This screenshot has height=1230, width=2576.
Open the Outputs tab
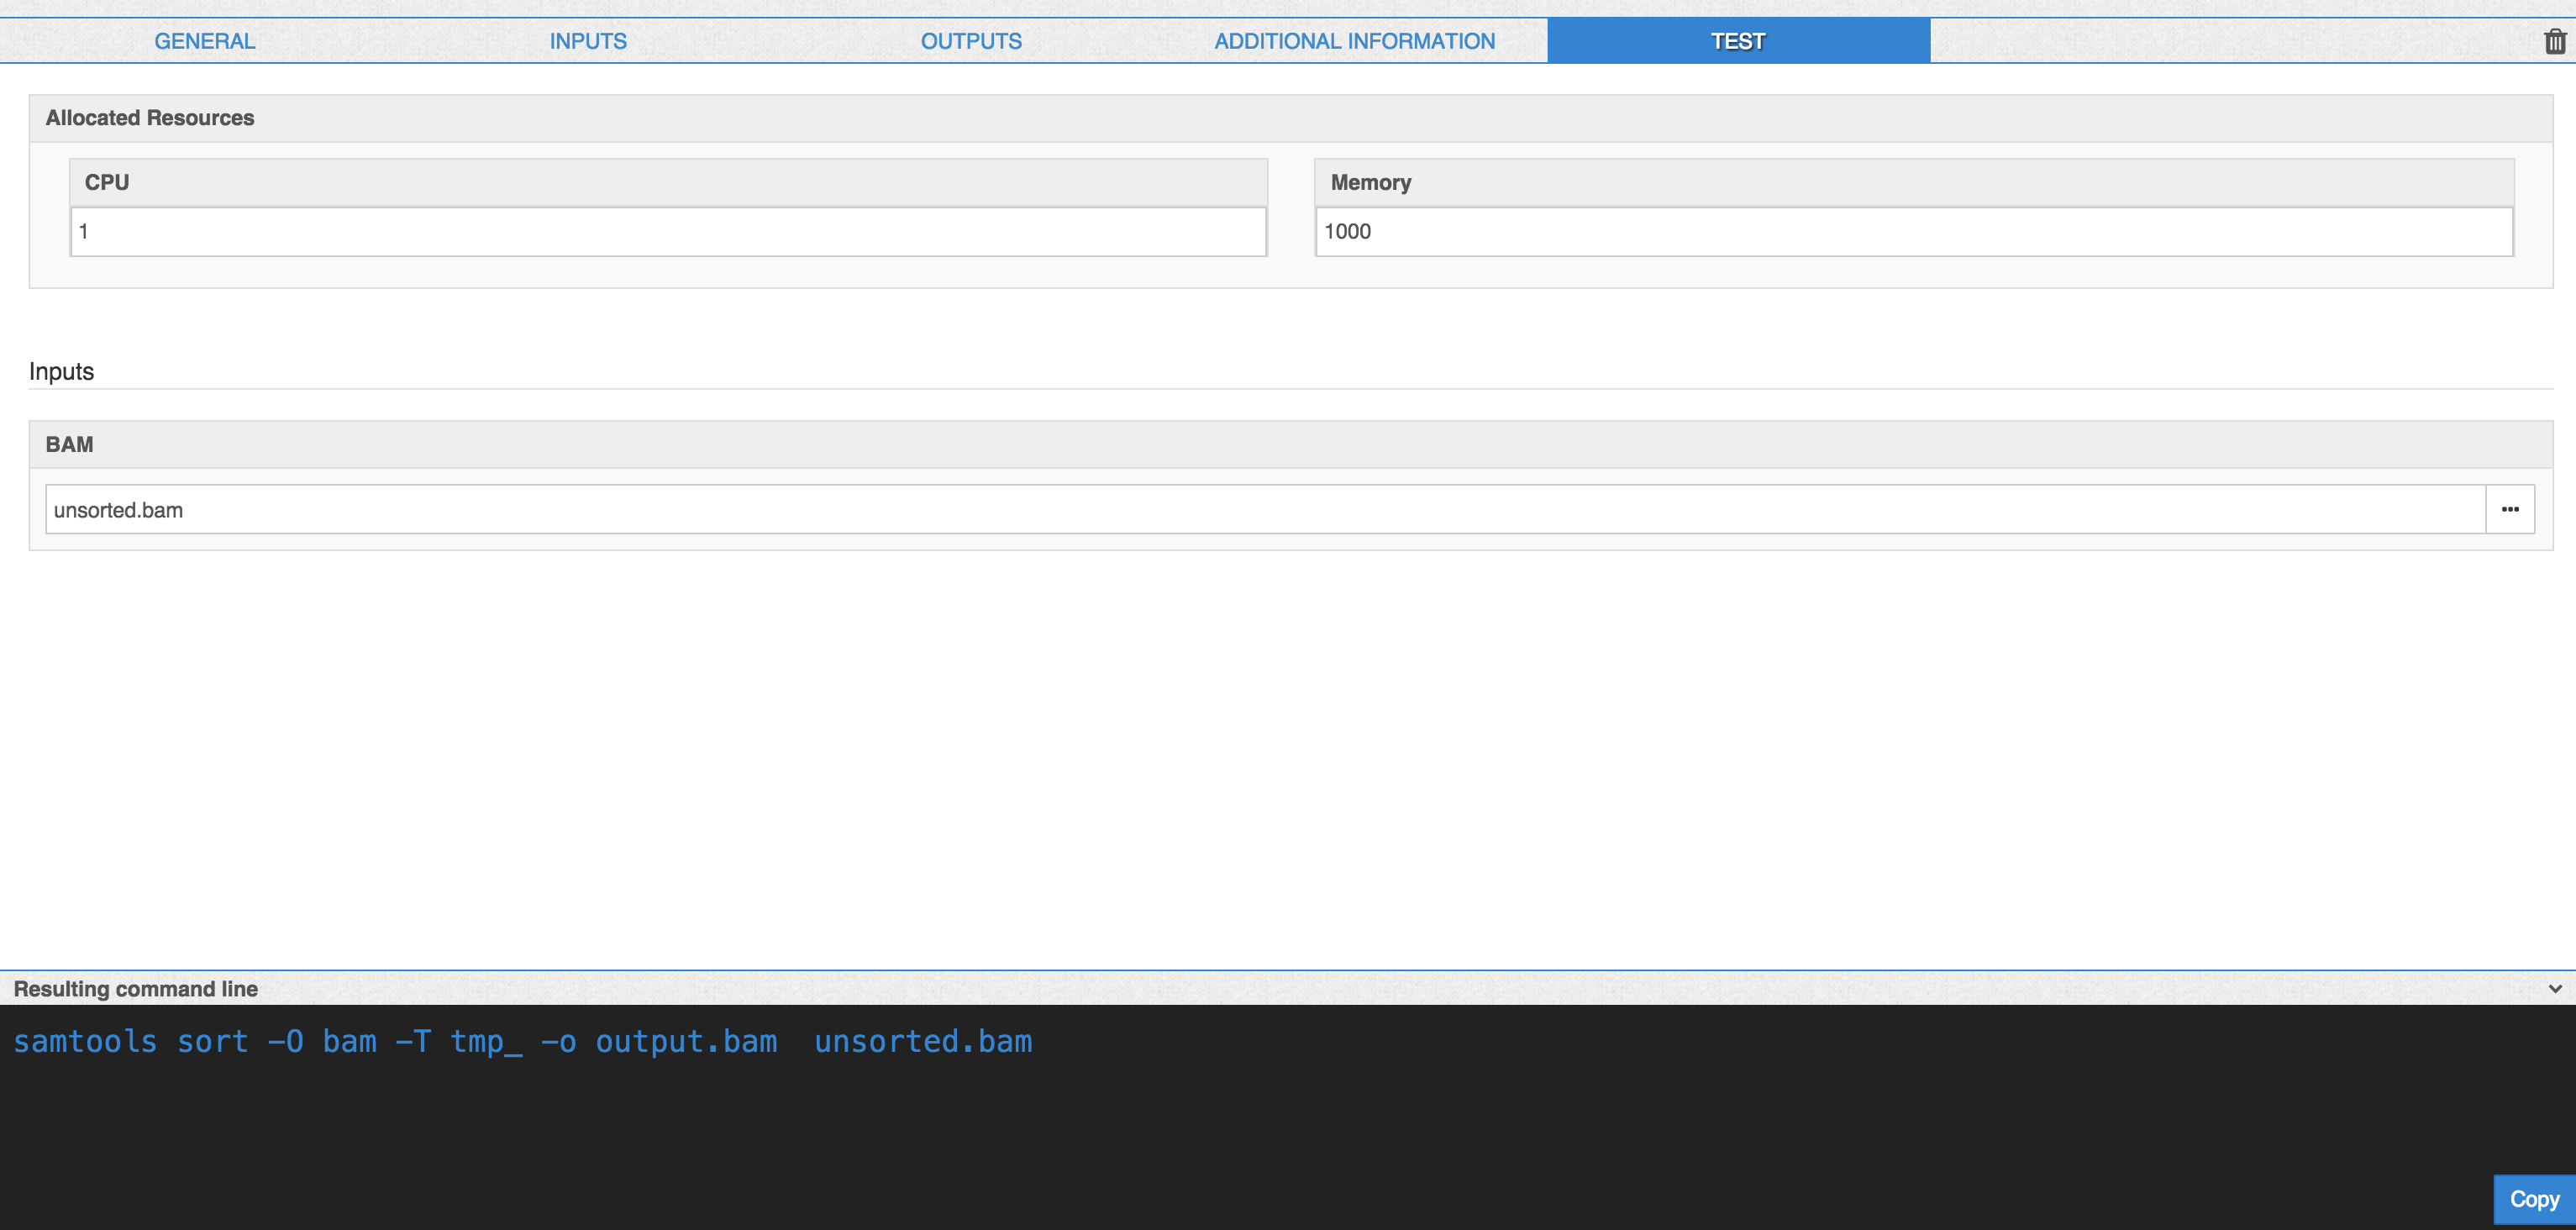[971, 41]
